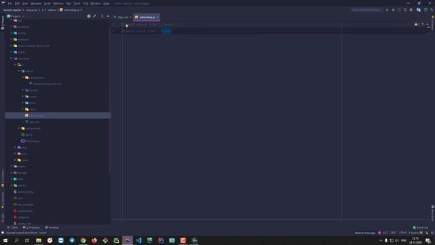
Task: Open the Code menu
Action: point(48,3)
